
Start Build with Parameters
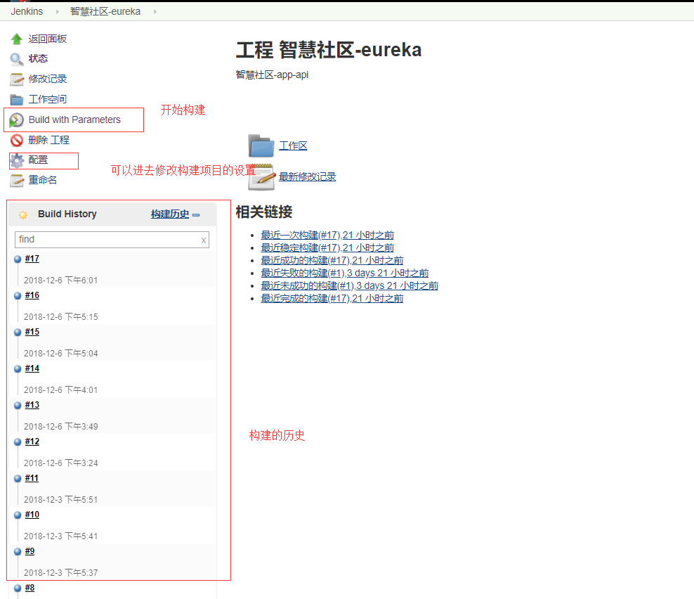(x=74, y=120)
